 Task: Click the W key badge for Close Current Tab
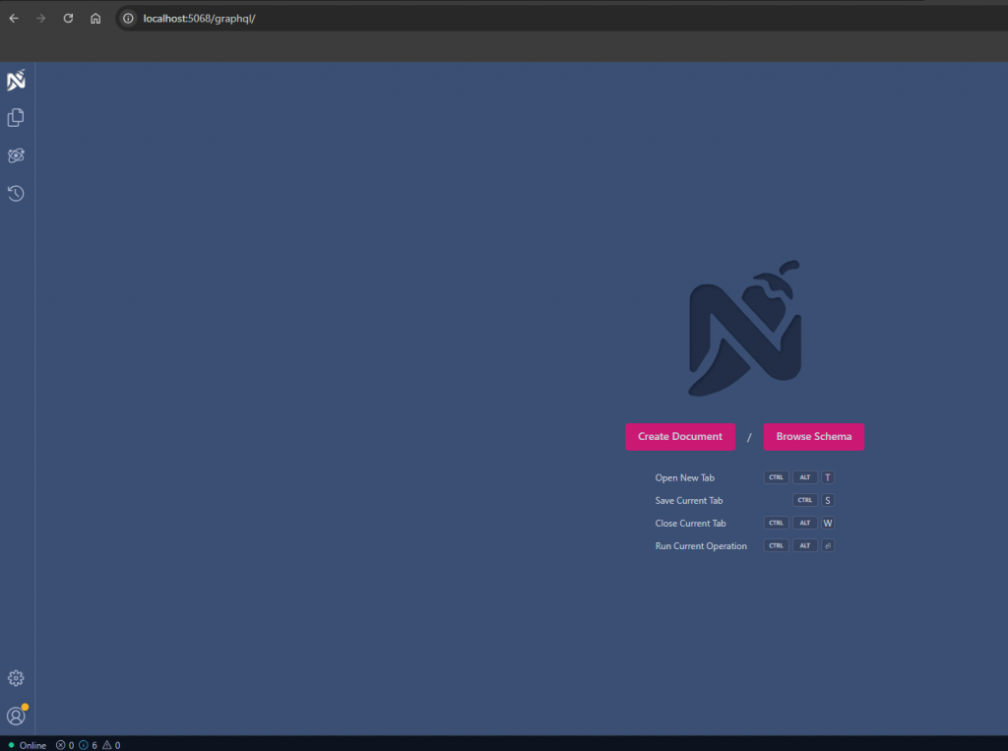click(x=827, y=523)
